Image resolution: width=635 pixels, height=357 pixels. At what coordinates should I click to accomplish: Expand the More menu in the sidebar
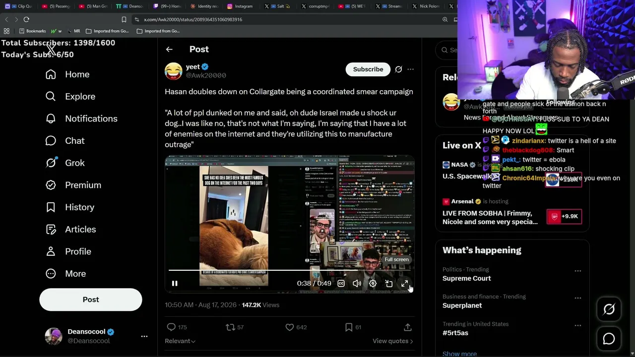[x=65, y=274]
